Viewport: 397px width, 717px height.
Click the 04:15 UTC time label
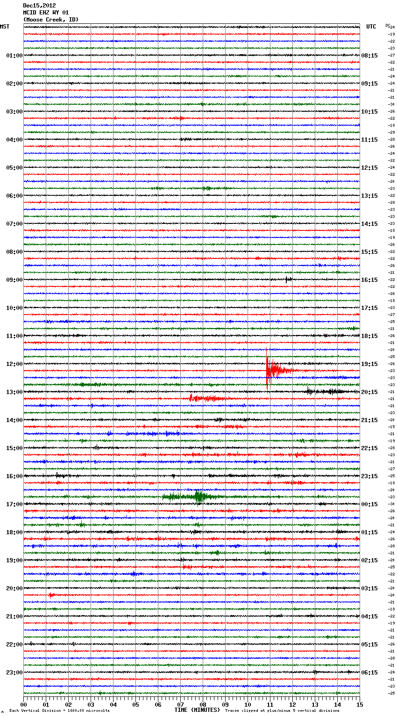(369, 617)
